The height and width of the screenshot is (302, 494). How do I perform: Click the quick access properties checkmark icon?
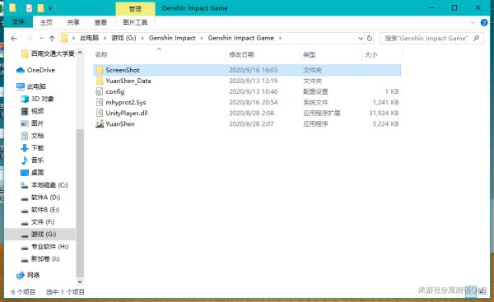pyautogui.click(x=29, y=8)
